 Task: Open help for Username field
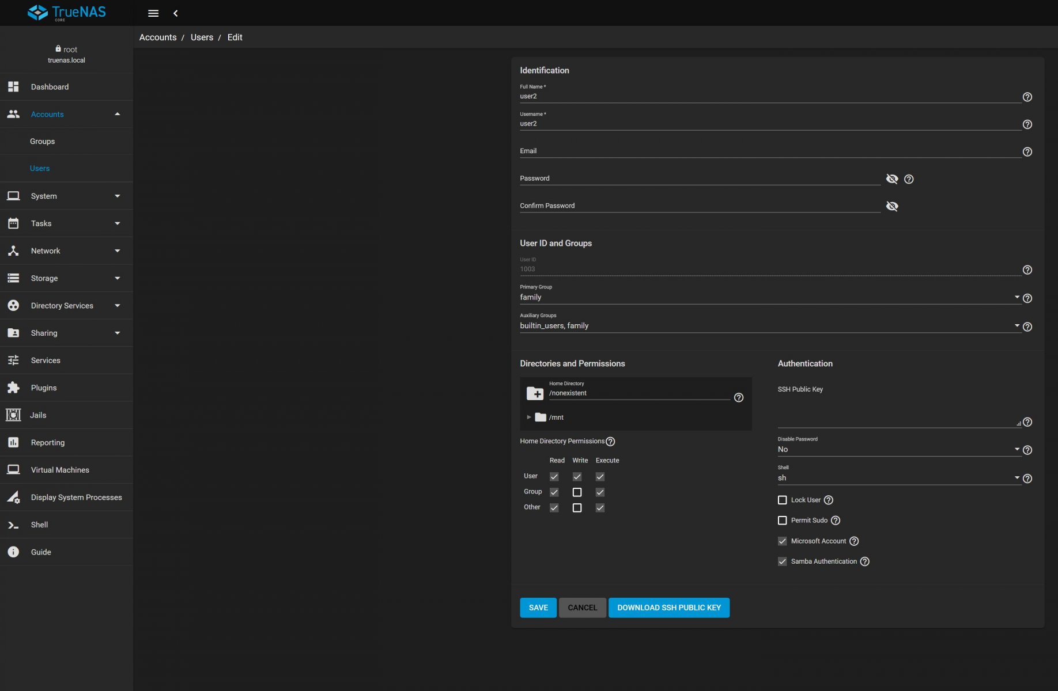(x=1027, y=124)
